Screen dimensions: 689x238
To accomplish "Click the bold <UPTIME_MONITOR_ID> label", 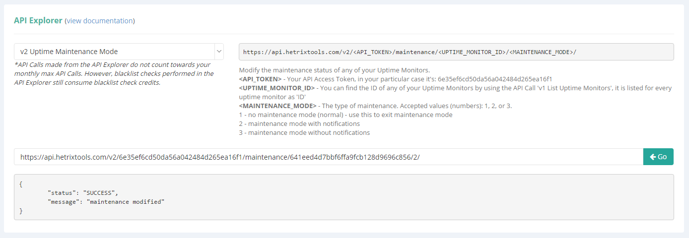I will pos(276,88).
